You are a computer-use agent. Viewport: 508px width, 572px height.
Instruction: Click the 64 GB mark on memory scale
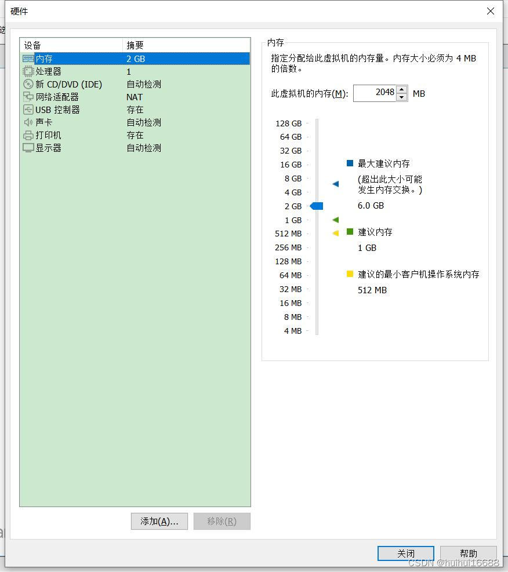coord(291,137)
